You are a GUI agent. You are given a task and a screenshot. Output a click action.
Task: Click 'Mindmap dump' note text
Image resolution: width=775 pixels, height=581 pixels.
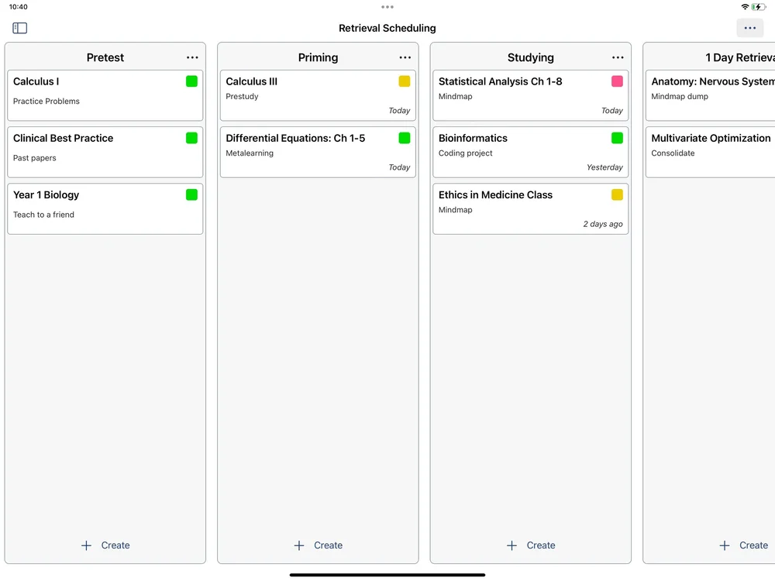click(x=680, y=96)
